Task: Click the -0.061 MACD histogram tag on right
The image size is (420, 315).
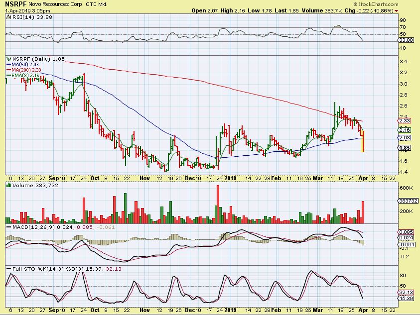Action: pos(407,245)
